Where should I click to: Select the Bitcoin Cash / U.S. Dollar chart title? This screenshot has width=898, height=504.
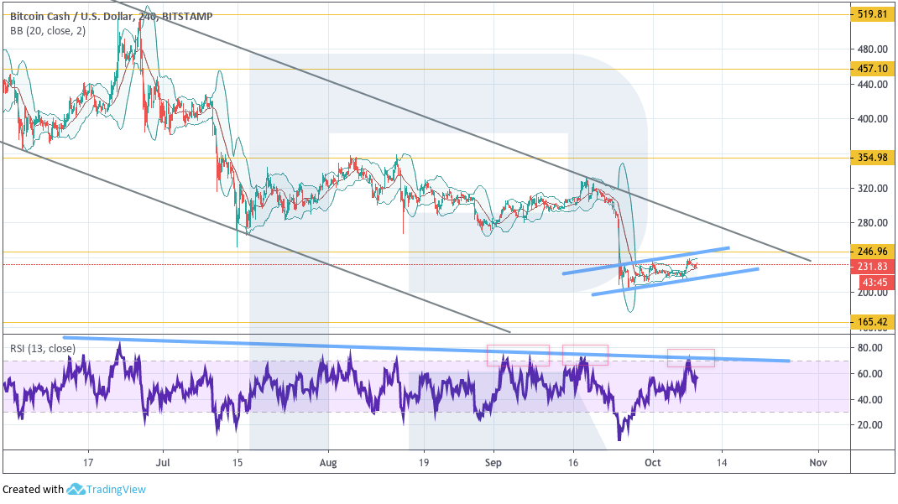[107, 16]
